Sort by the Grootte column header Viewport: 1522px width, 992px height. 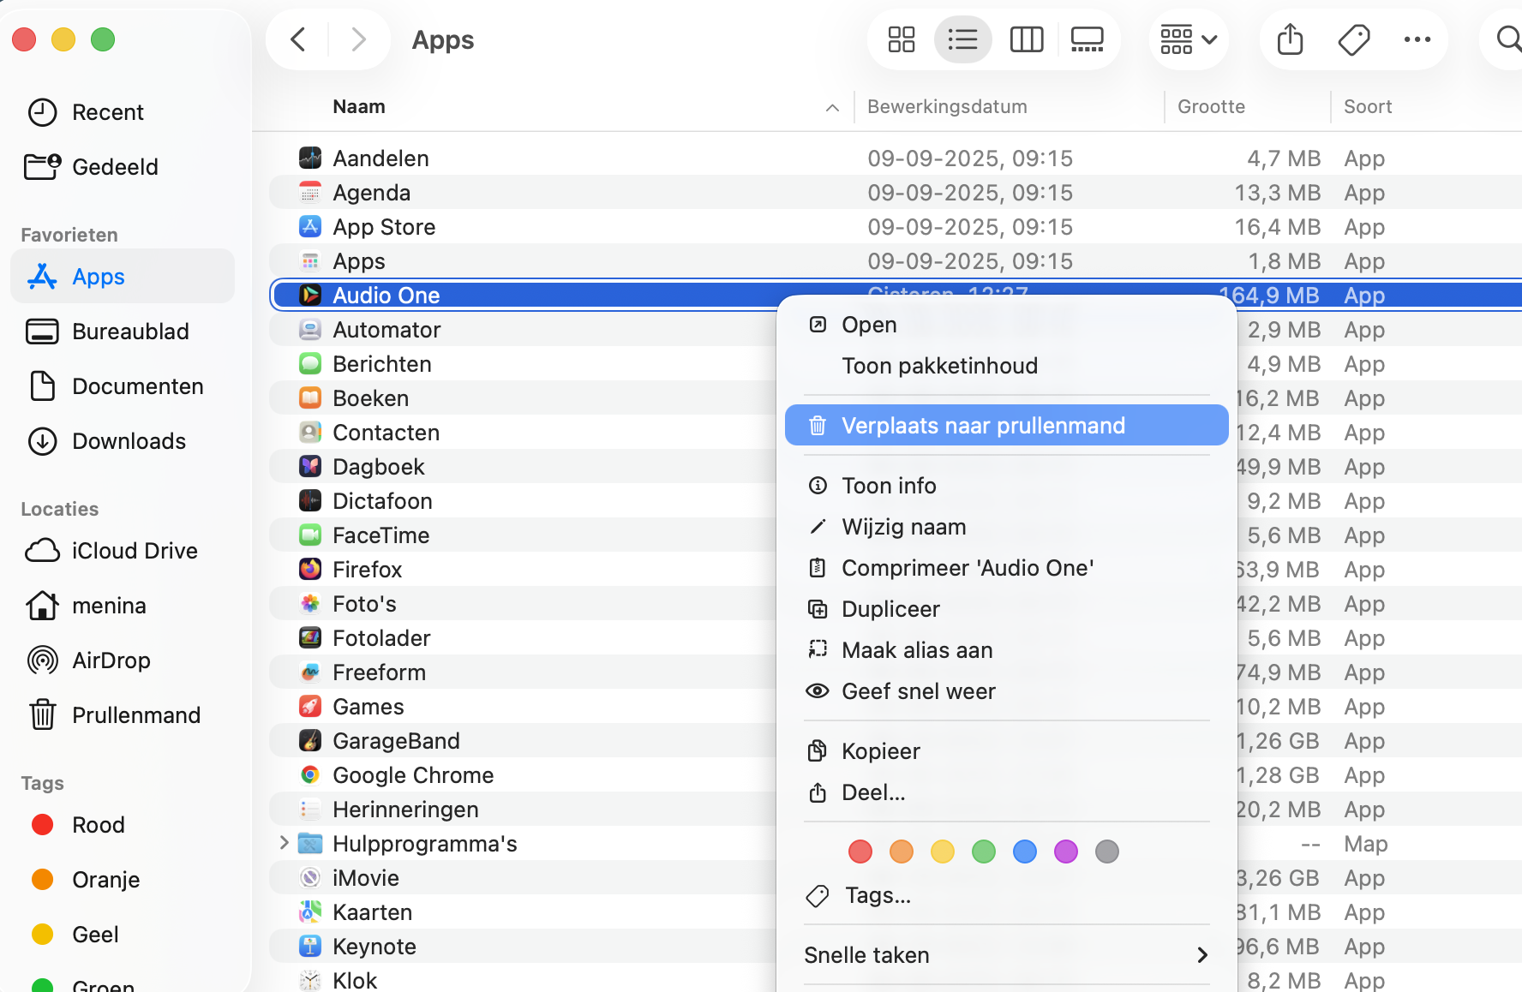(x=1211, y=106)
